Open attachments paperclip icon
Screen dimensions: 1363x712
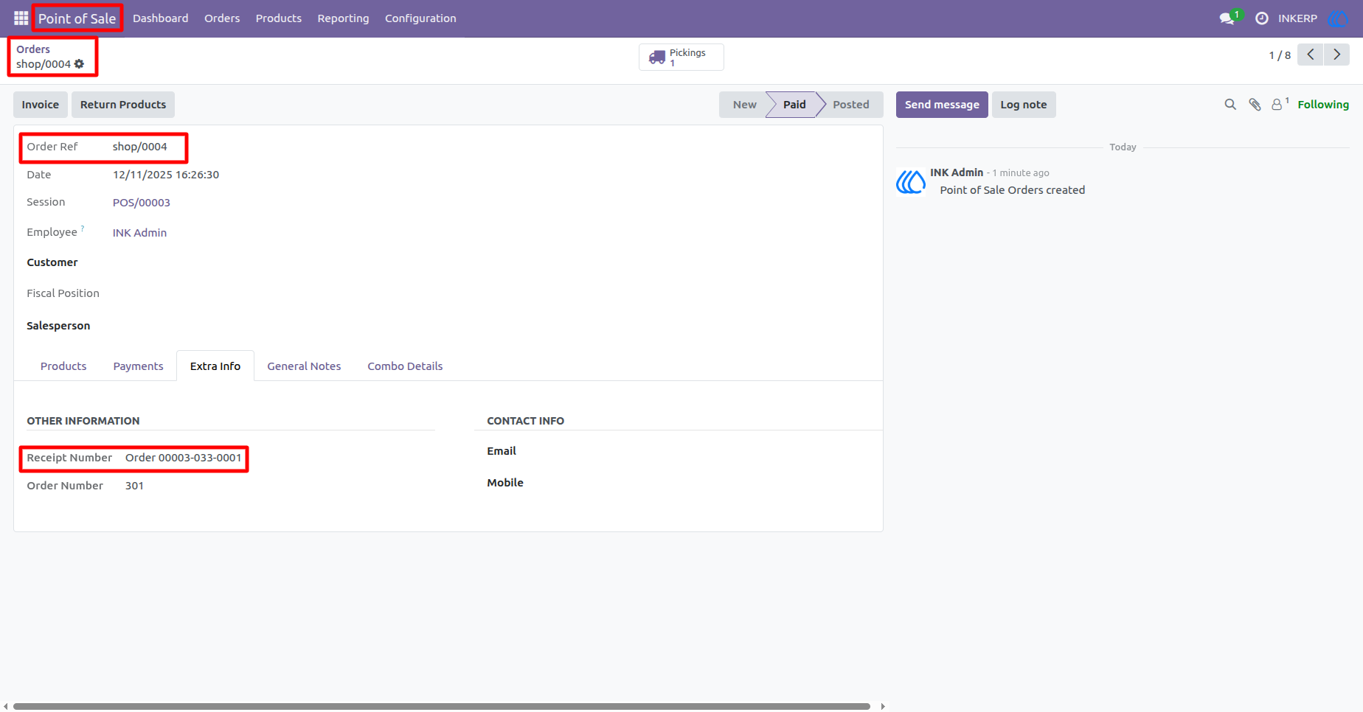tap(1255, 105)
